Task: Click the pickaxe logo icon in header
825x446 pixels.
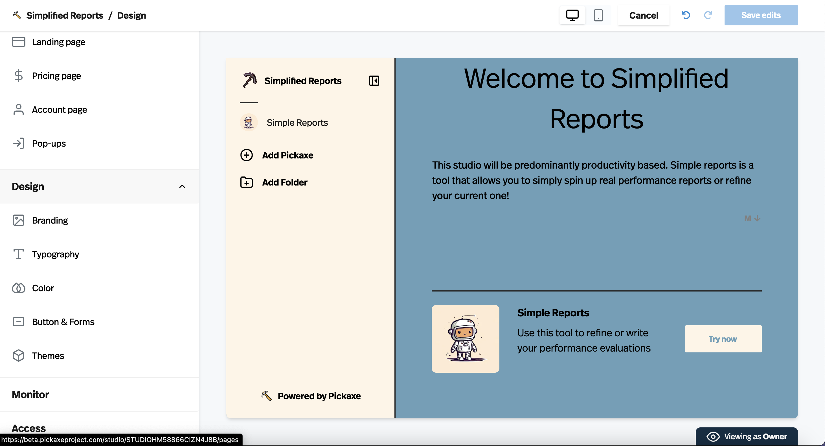Action: [x=17, y=15]
